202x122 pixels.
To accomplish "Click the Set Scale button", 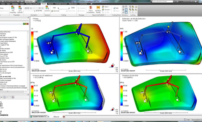I will point(55,11).
